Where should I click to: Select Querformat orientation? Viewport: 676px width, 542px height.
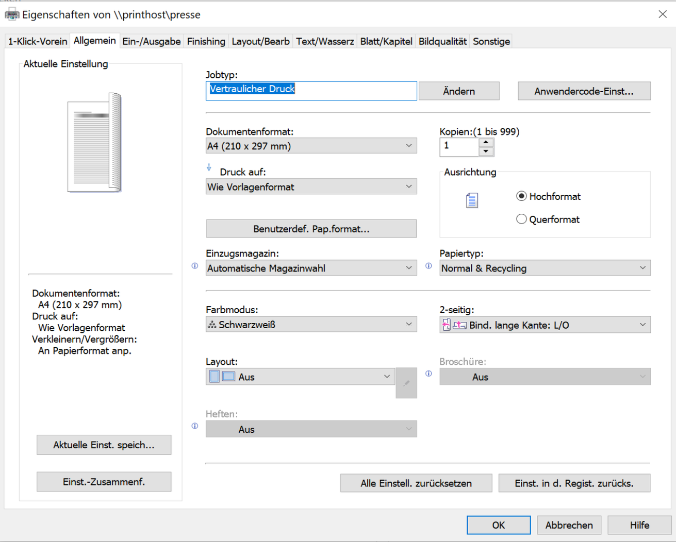[521, 219]
